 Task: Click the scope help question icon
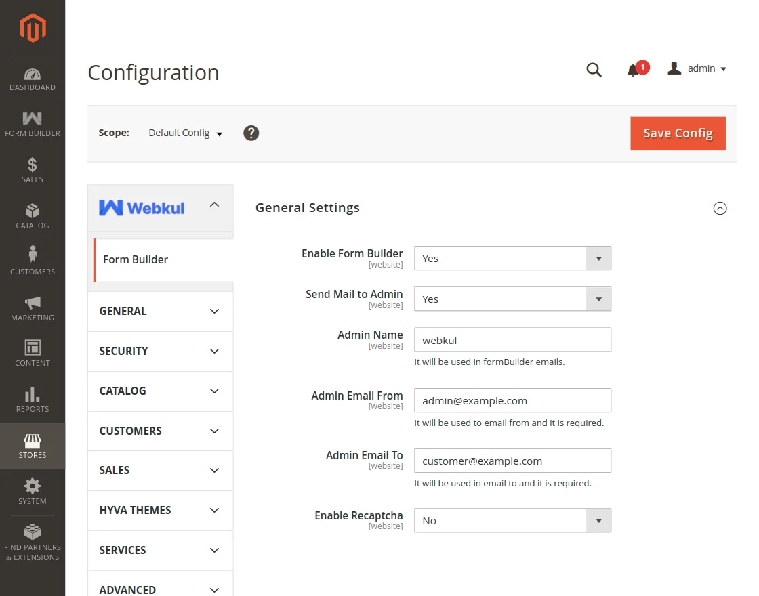[251, 133]
